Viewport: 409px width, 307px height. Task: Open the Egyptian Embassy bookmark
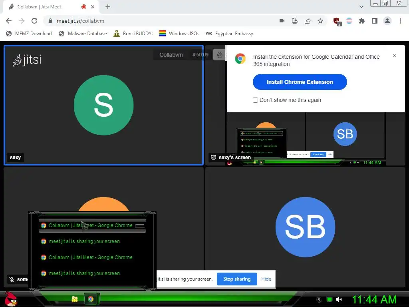tap(230, 34)
